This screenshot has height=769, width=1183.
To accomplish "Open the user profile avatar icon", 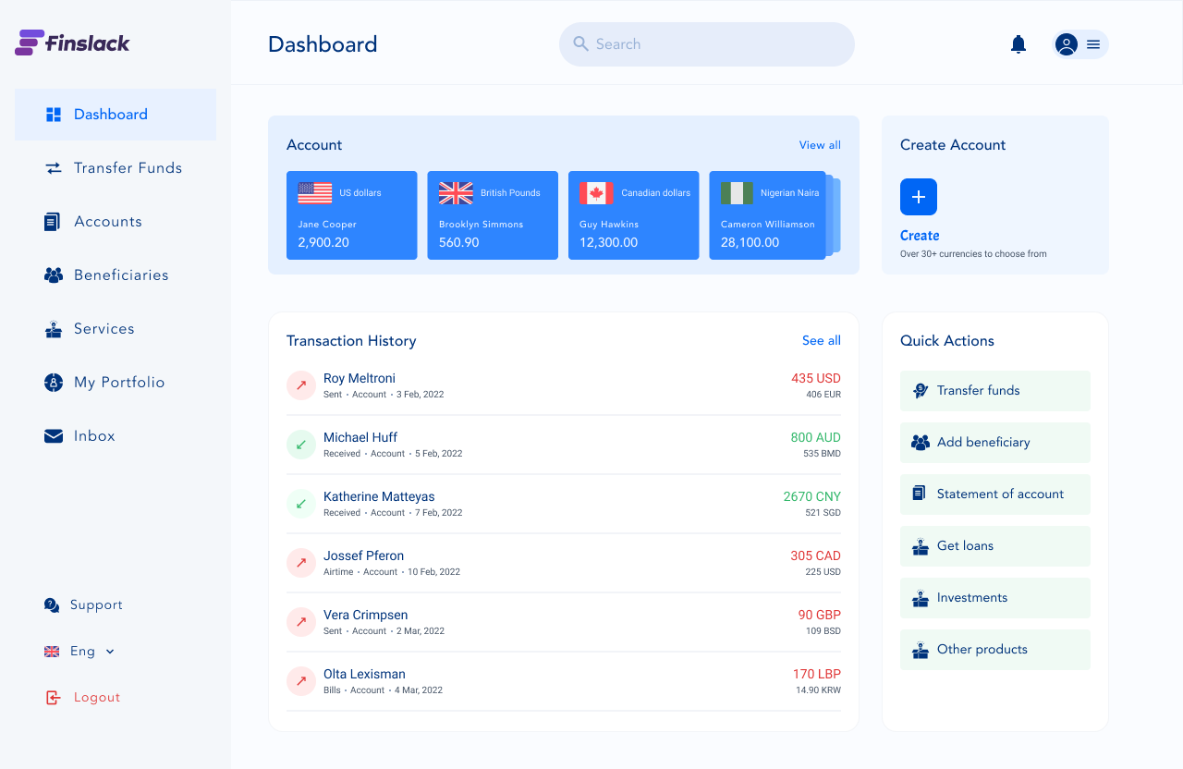I will pos(1066,43).
